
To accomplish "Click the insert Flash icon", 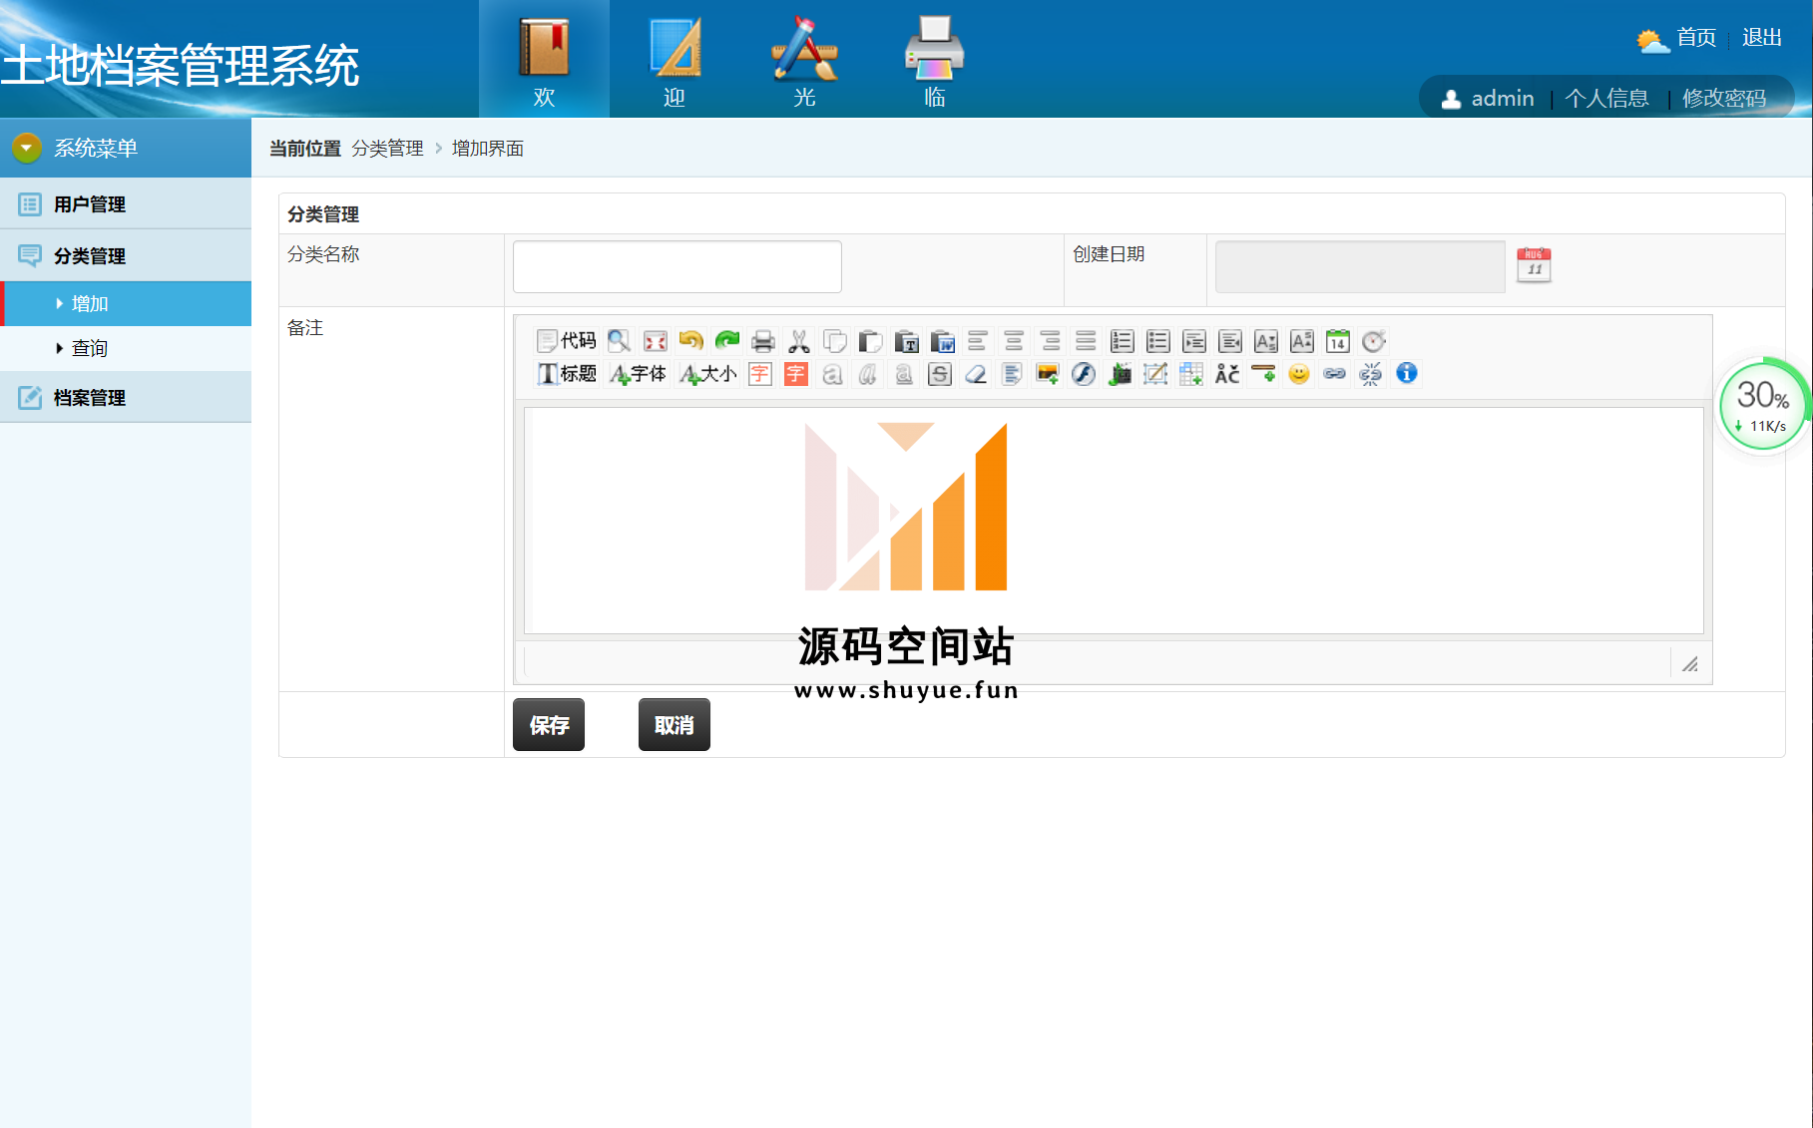I will pyautogui.click(x=1084, y=374).
